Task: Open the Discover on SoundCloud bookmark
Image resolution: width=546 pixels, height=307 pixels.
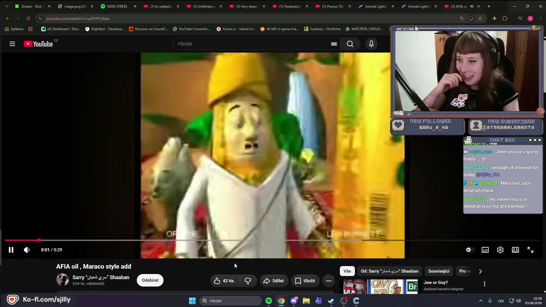Action: [x=148, y=29]
